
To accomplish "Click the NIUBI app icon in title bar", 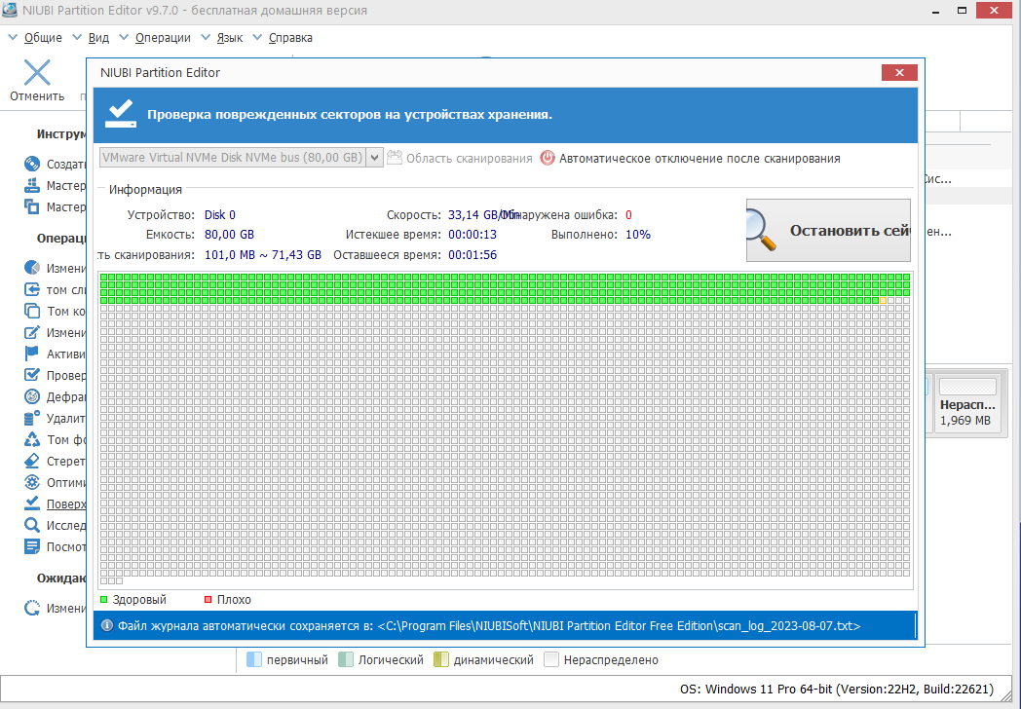I will click(10, 10).
